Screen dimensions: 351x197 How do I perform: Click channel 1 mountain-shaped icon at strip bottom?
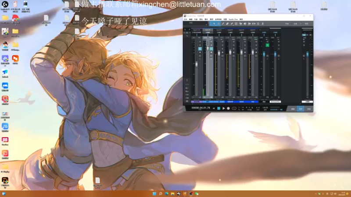pyautogui.click(x=200, y=97)
